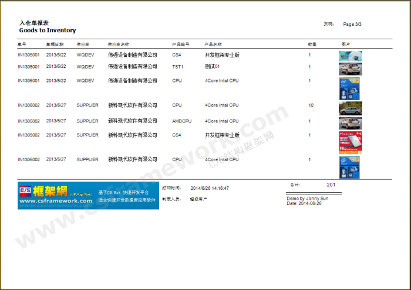This screenshot has height=290, width=411.
Task: Click the 数量 column header
Action: [312, 45]
